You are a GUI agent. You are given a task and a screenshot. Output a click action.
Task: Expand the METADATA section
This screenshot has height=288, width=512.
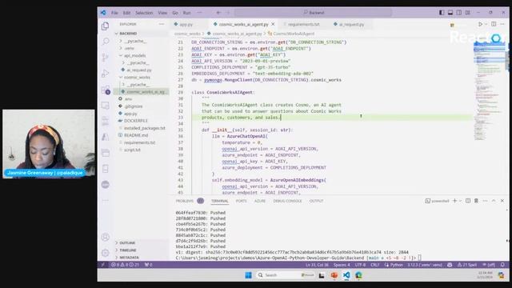tap(129, 258)
